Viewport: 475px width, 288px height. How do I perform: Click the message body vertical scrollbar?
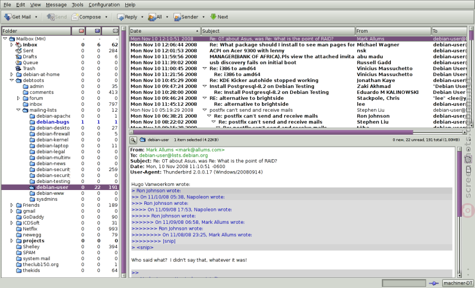coord(460,212)
